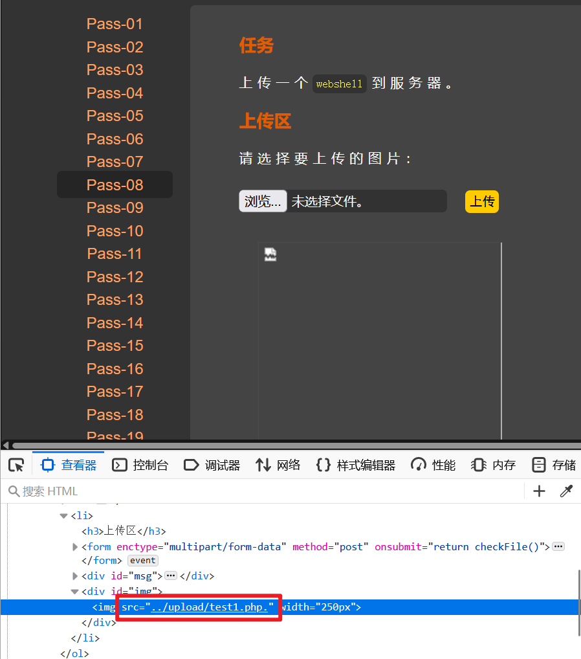Open the 存储 storage tab
Screen dimensions: 581x659
554,465
